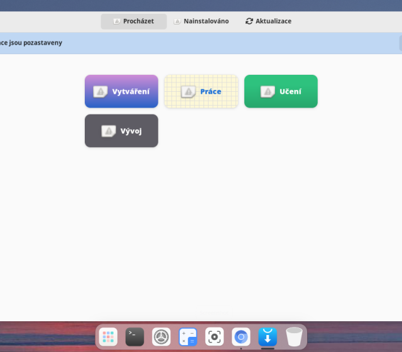Screen dimensions: 402x352
Task: Switch to the Procházet tab
Action: (x=134, y=21)
